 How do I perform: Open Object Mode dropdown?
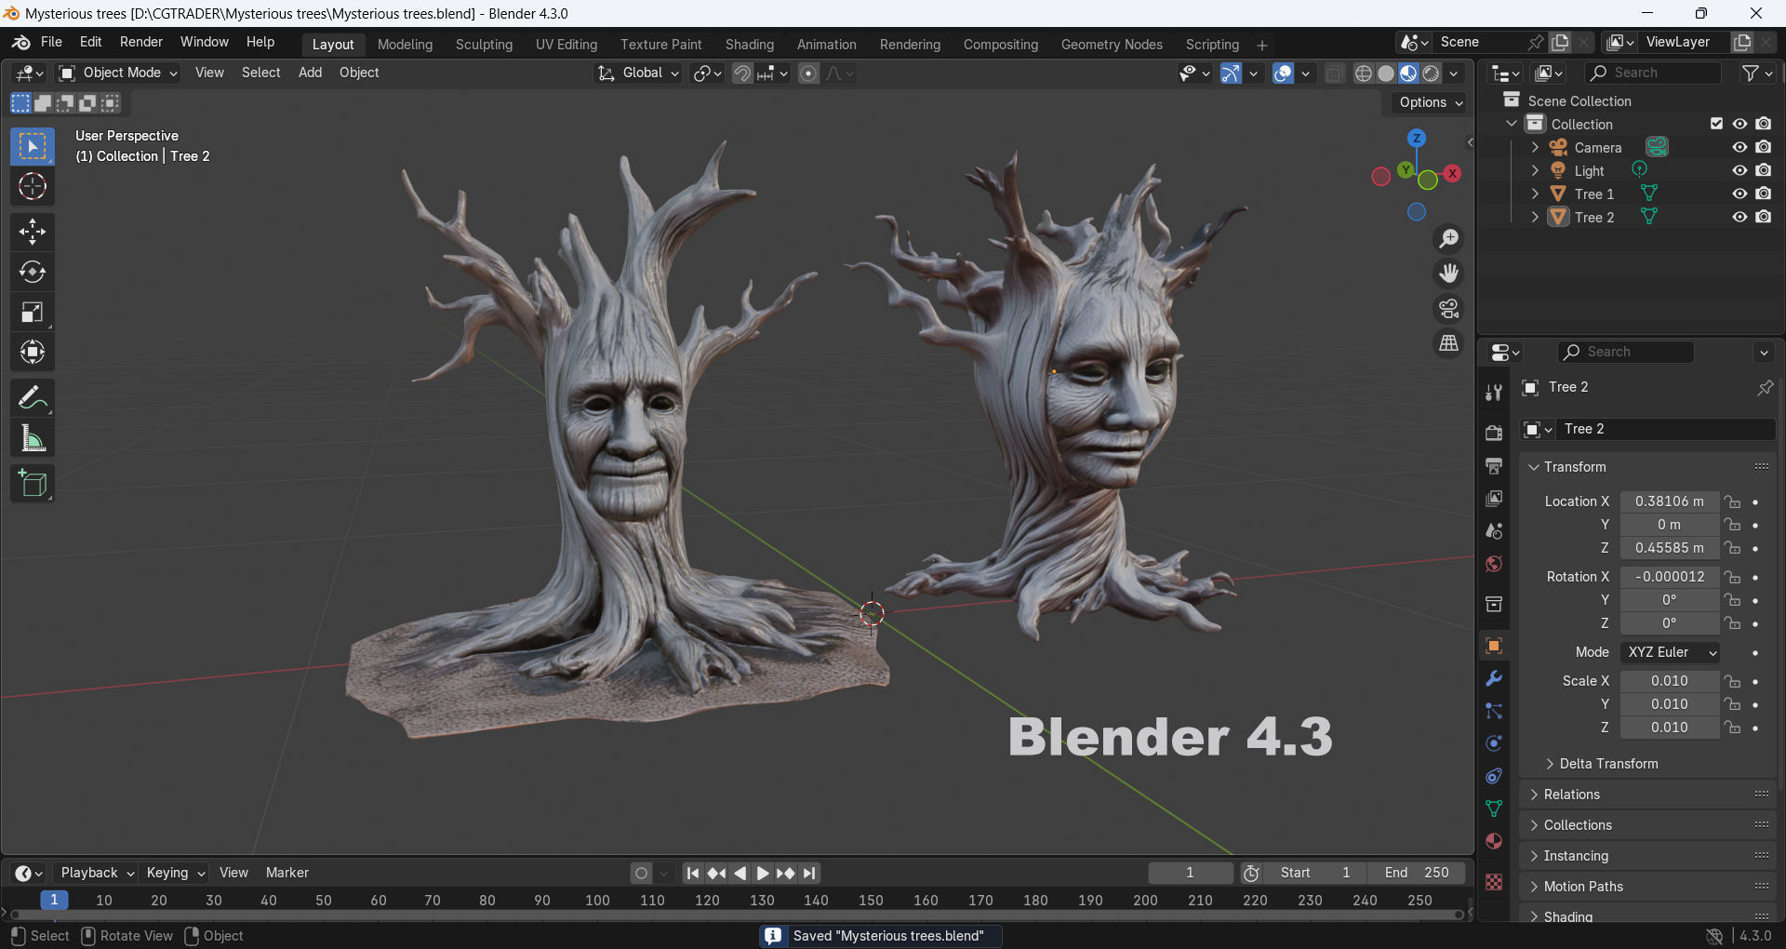(x=118, y=73)
